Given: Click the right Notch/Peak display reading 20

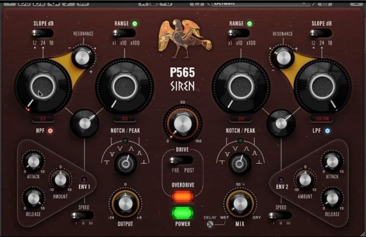Looking at the screenshot, I should [x=241, y=119].
